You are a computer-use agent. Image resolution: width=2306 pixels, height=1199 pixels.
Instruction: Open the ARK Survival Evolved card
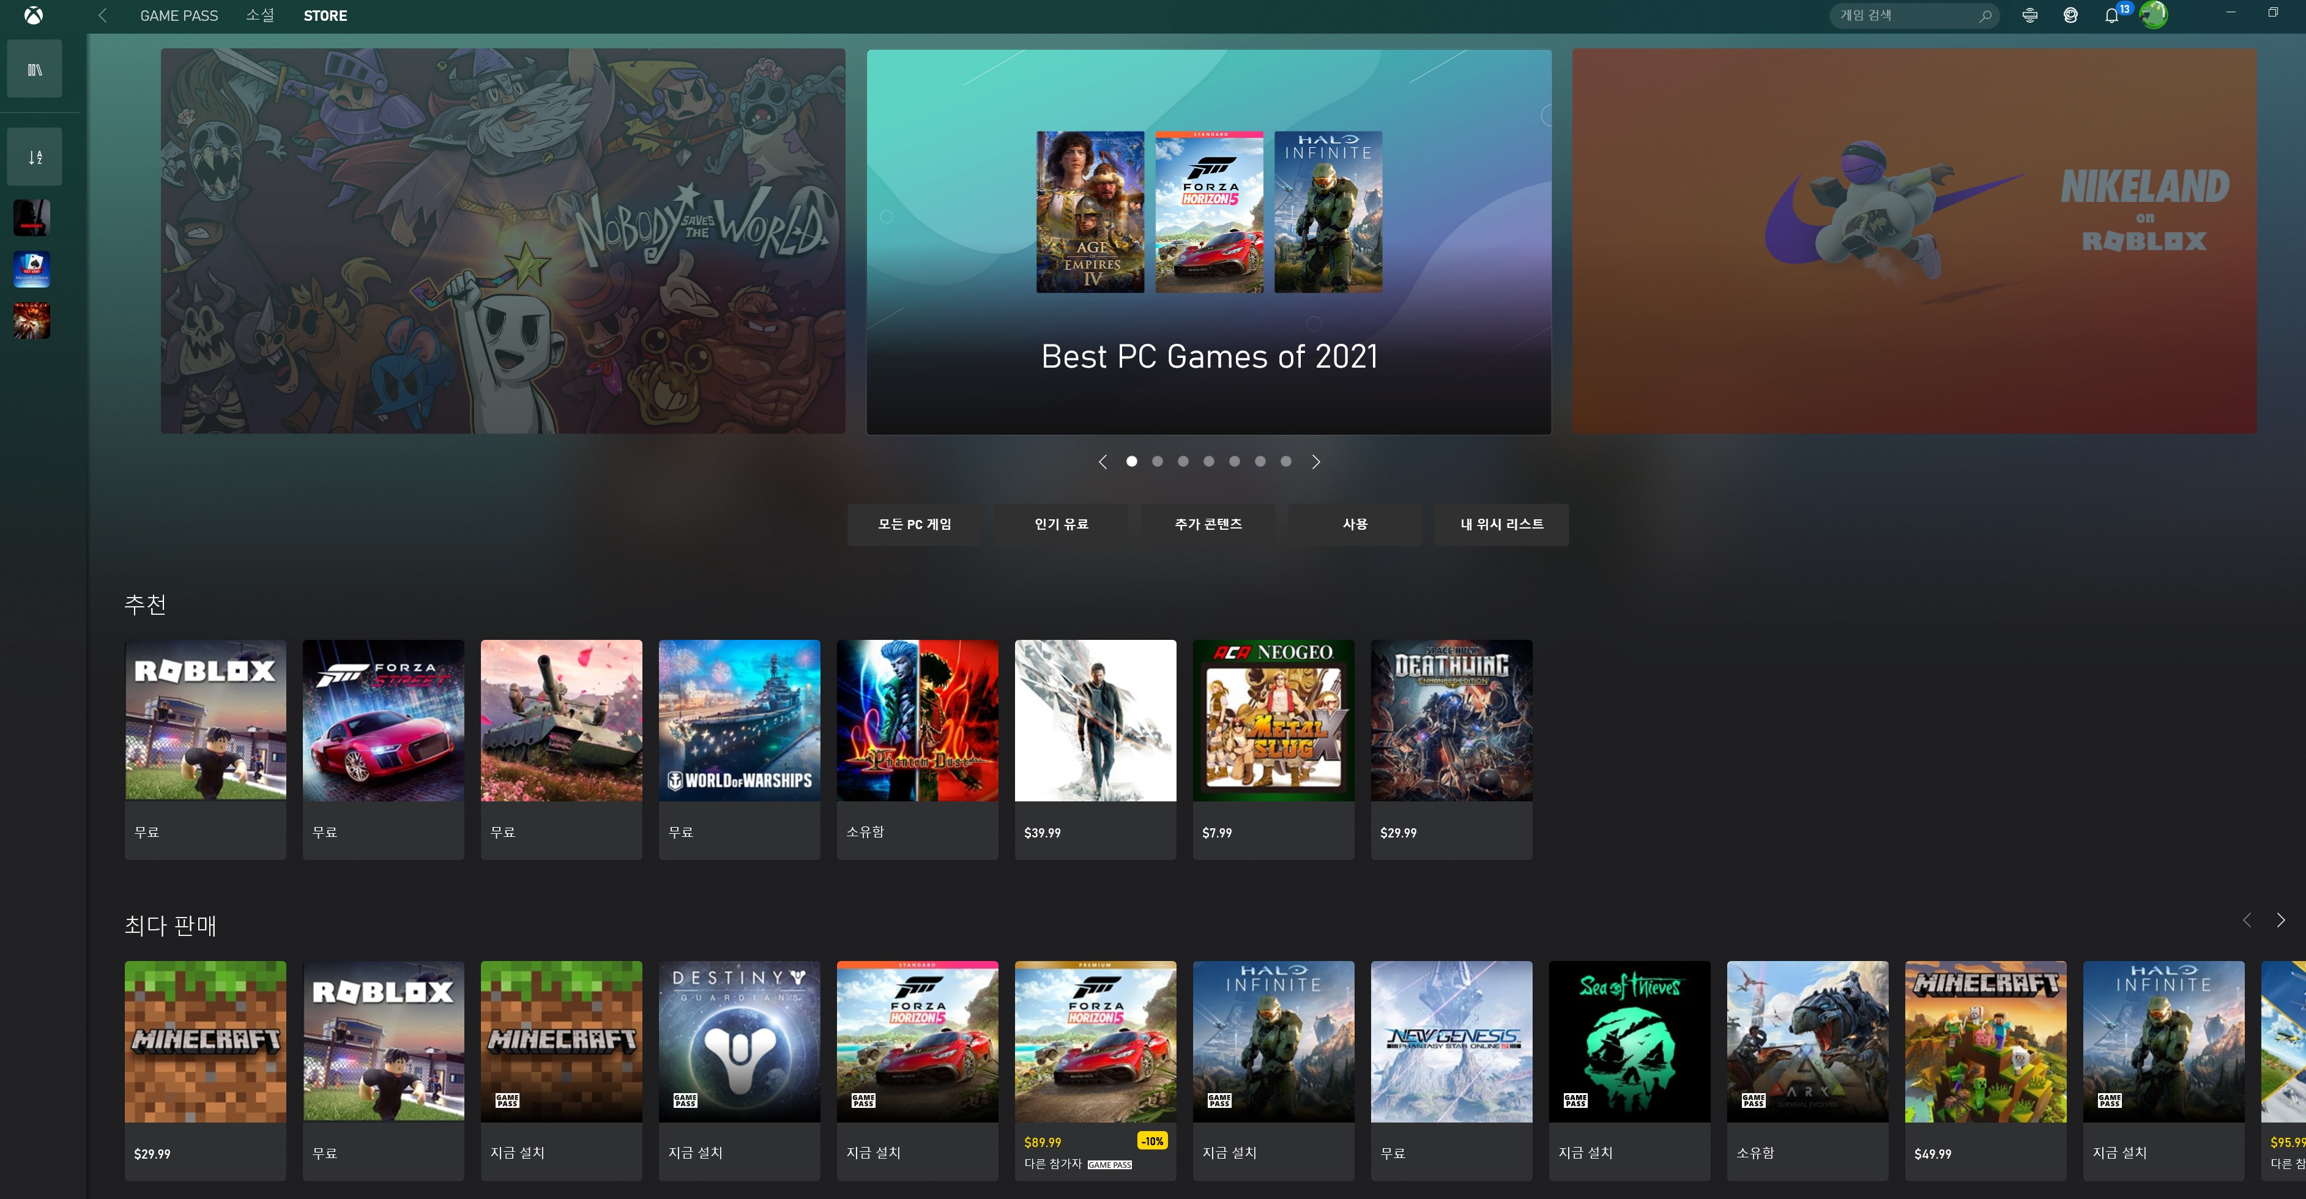coord(1809,1071)
